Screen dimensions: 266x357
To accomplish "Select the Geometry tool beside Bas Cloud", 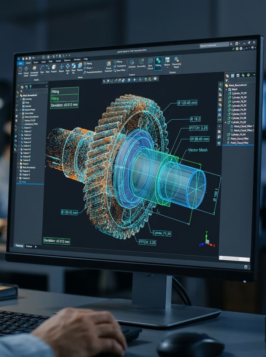I will 141,63.
